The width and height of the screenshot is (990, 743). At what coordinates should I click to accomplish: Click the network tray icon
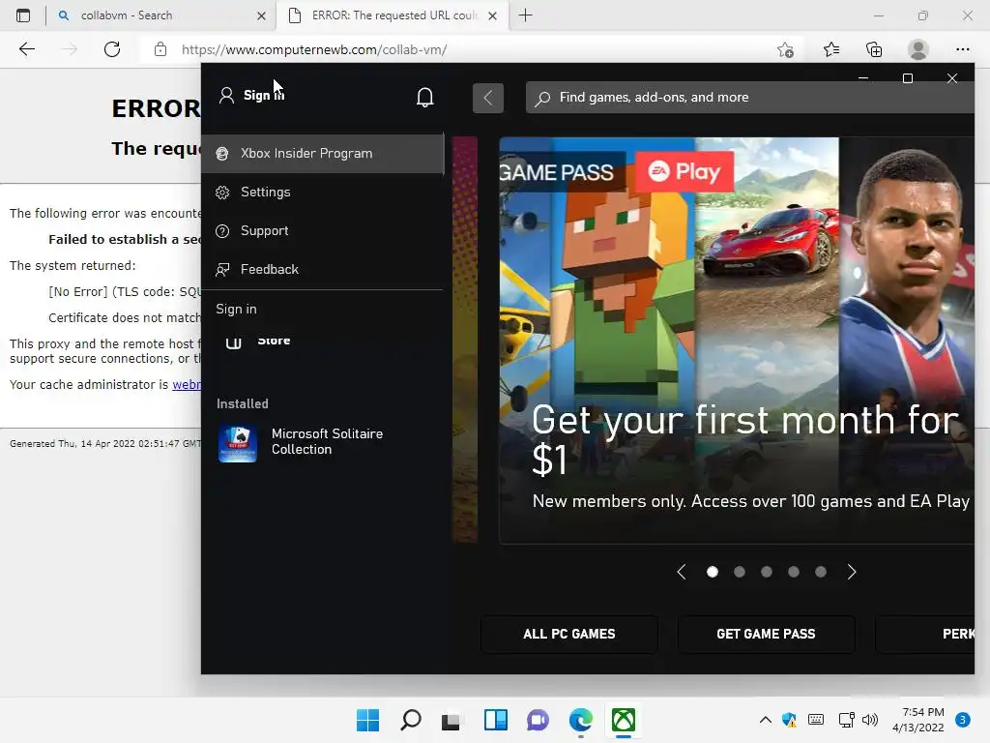[846, 720]
